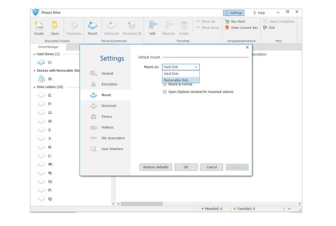The height and width of the screenshot is (226, 336).
Task: Toggle the Mount & Format checkbox
Action: [x=165, y=85]
